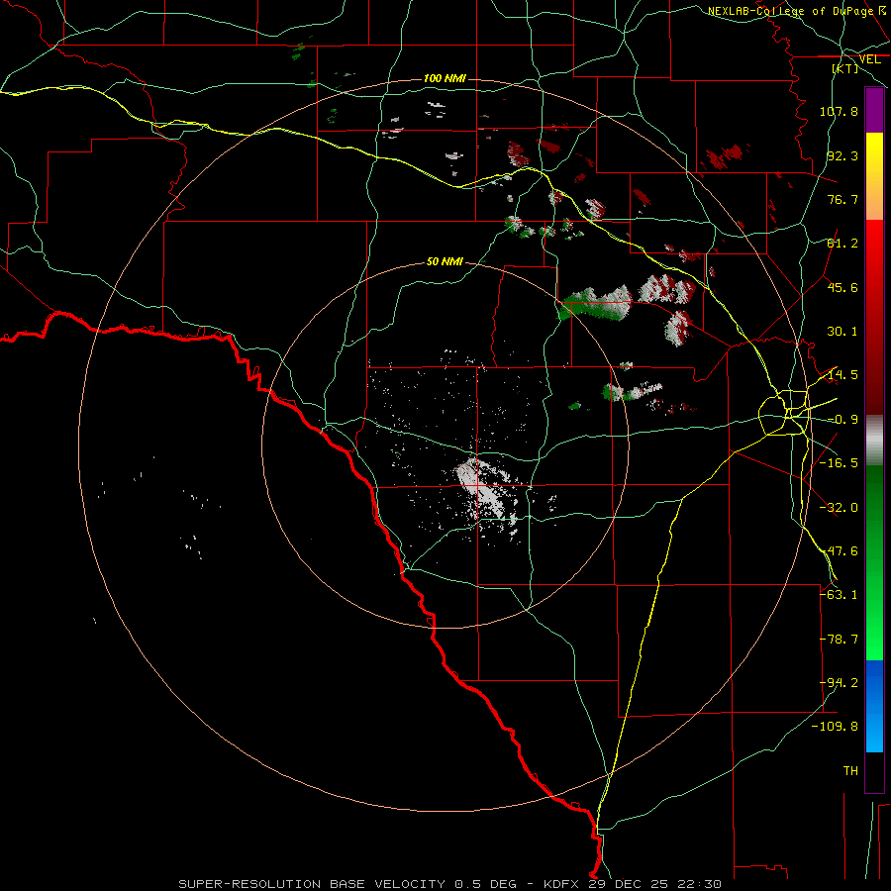This screenshot has height=891, width=891.
Task: Pick the purple segment of the color bar
Action: (874, 110)
